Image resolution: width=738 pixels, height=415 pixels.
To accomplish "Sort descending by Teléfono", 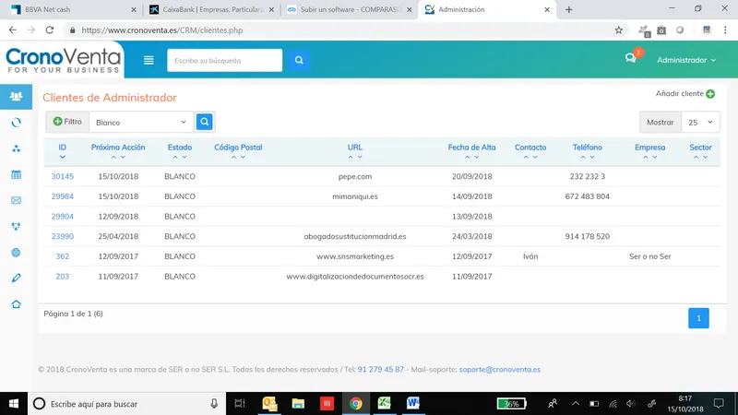I will [592, 157].
